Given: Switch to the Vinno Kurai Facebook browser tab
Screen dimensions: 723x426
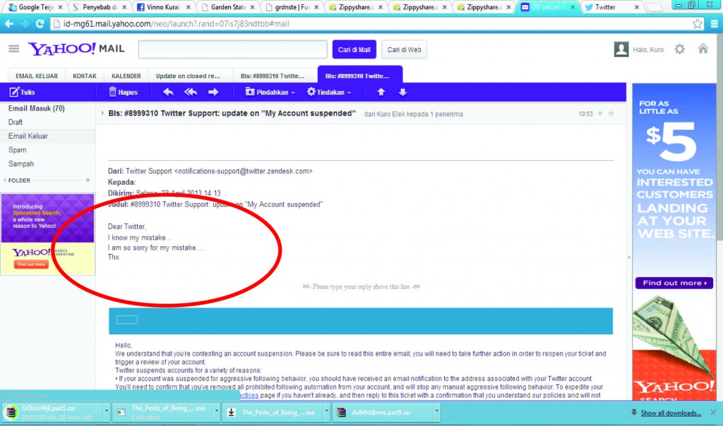Looking at the screenshot, I should click(163, 7).
